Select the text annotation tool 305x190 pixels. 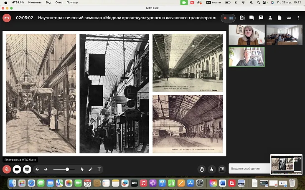tap(99, 169)
